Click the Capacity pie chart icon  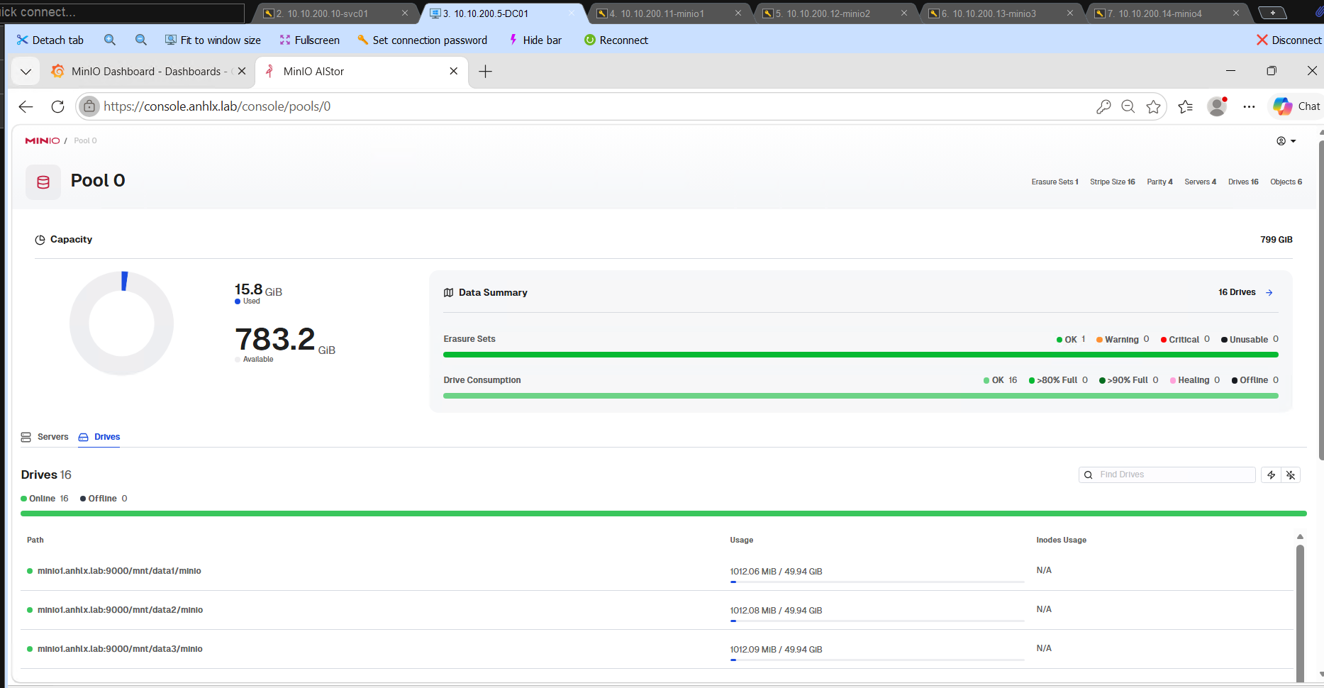[40, 240]
